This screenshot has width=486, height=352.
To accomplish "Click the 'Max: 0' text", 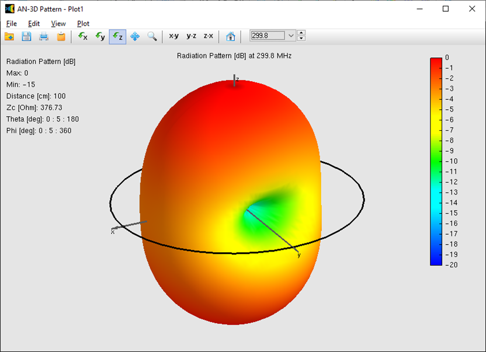I will point(17,73).
